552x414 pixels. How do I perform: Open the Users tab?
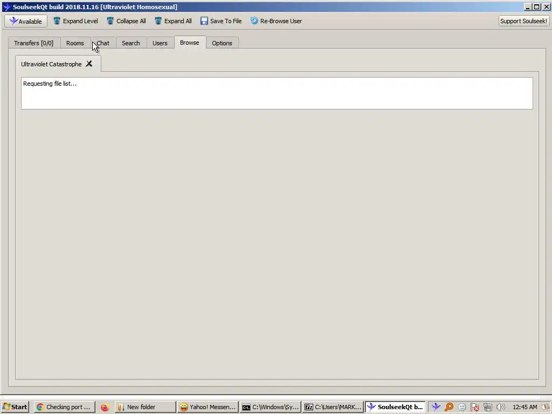tap(160, 43)
